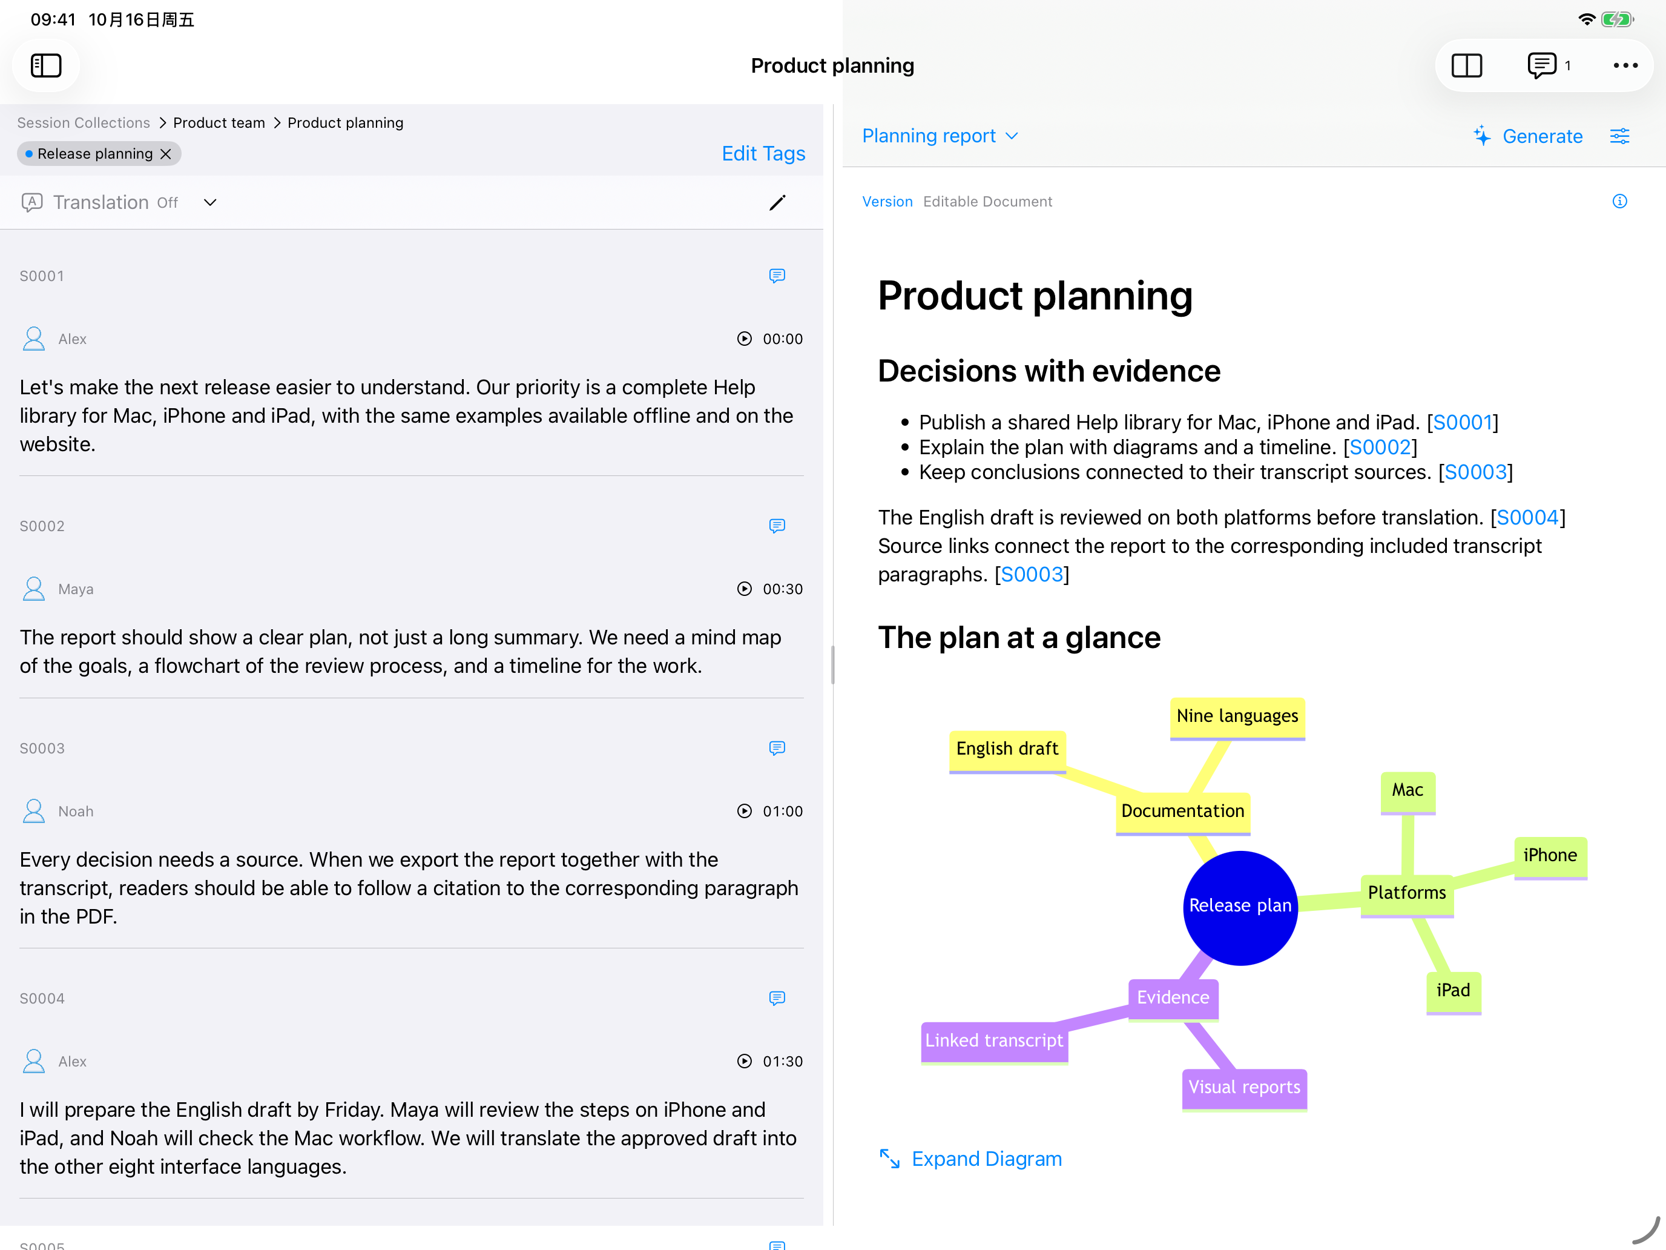The height and width of the screenshot is (1250, 1666).
Task: Open report settings sliders icon
Action: tap(1619, 136)
